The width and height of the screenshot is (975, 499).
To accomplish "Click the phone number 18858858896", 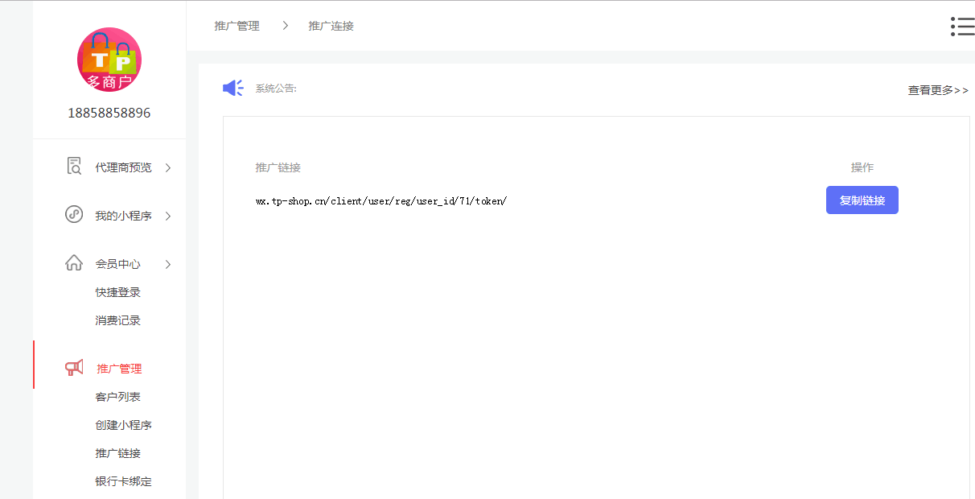I will (x=109, y=113).
